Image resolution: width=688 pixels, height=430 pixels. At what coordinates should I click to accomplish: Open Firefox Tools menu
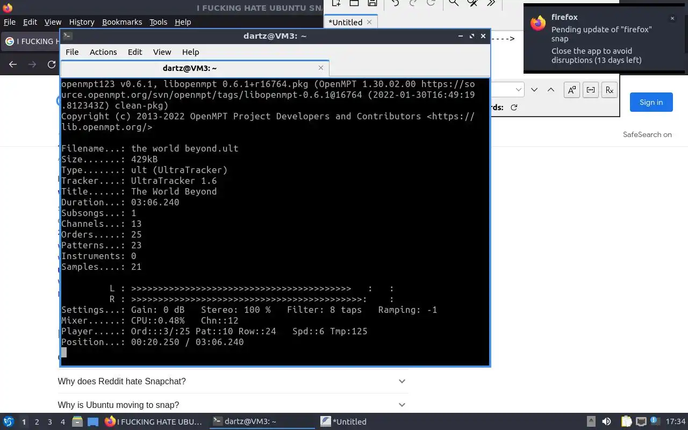[x=158, y=22]
